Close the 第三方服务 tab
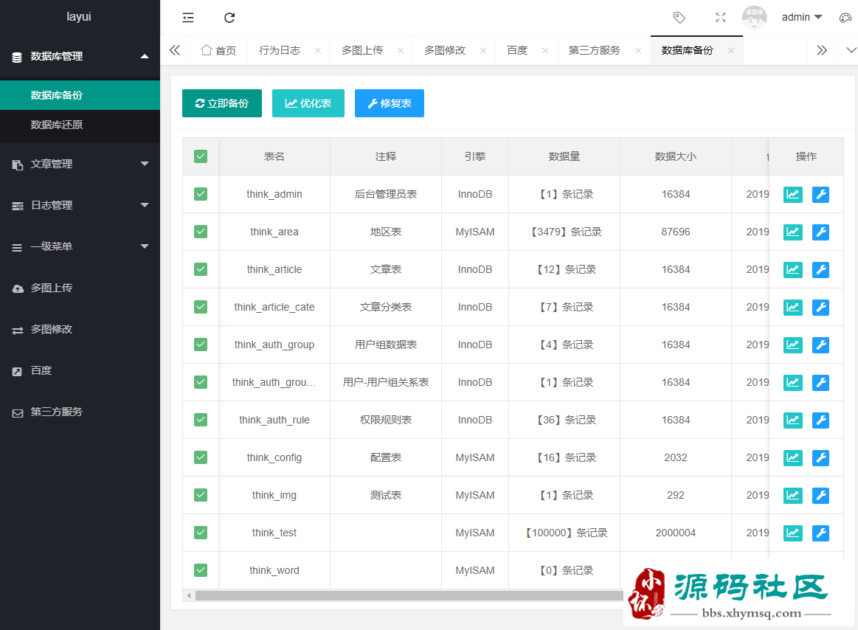This screenshot has width=858, height=630. click(x=638, y=50)
